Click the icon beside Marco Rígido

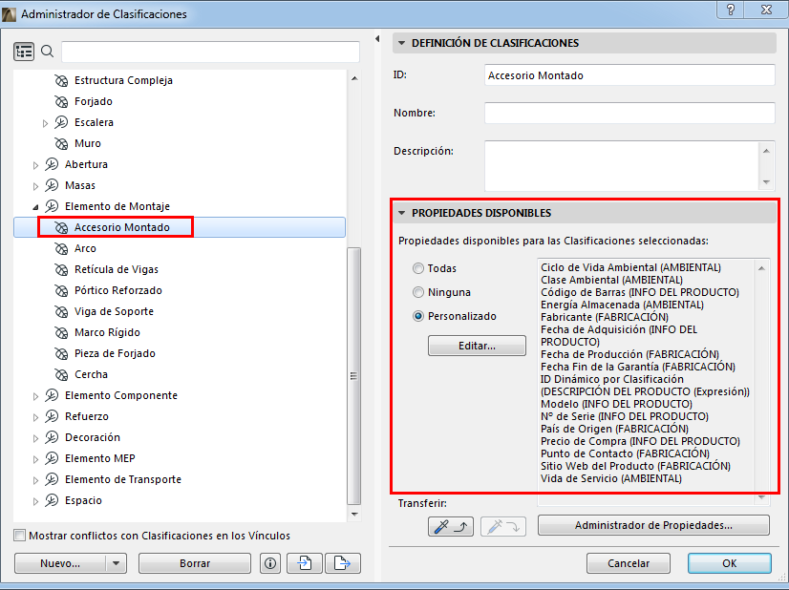61,332
